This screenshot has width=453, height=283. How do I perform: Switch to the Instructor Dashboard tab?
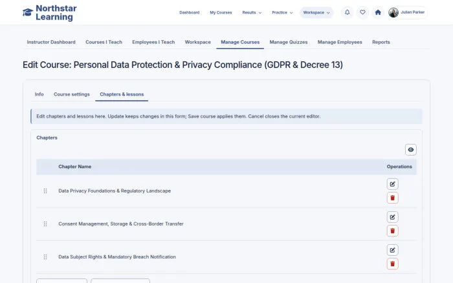point(51,42)
